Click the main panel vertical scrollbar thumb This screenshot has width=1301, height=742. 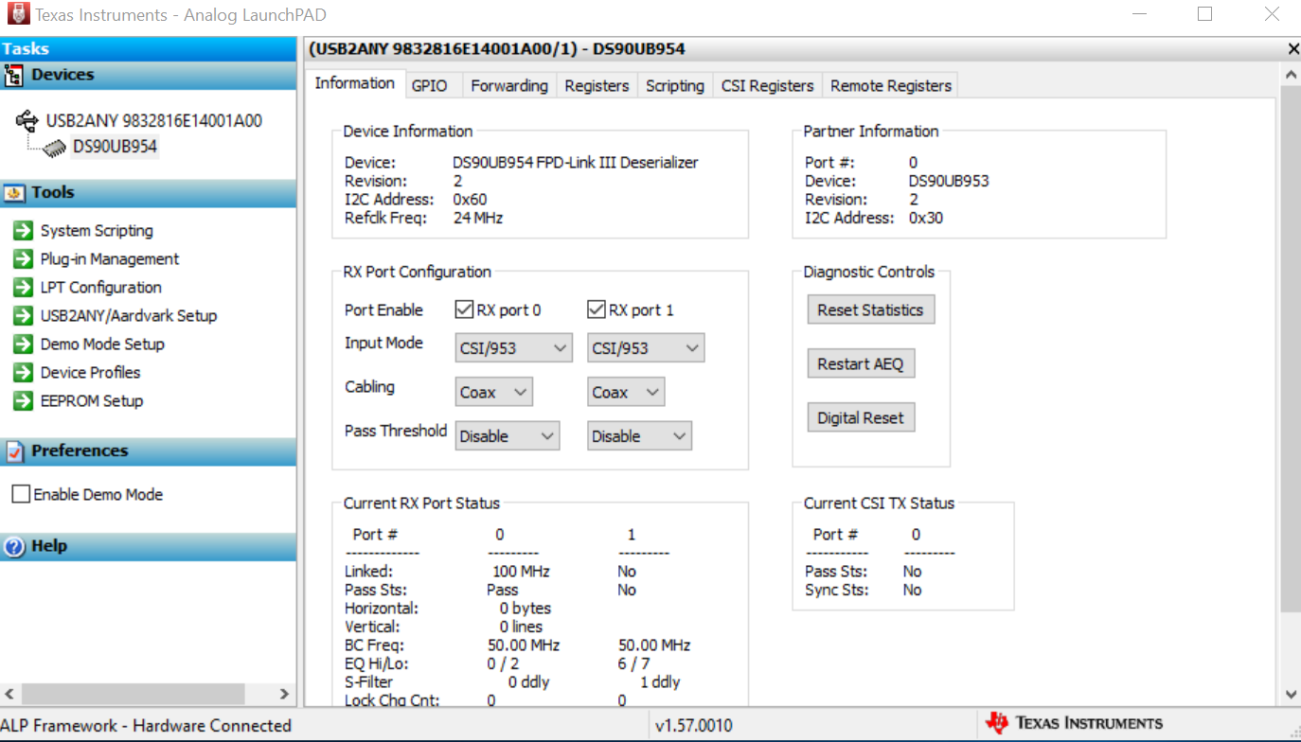(x=1291, y=348)
